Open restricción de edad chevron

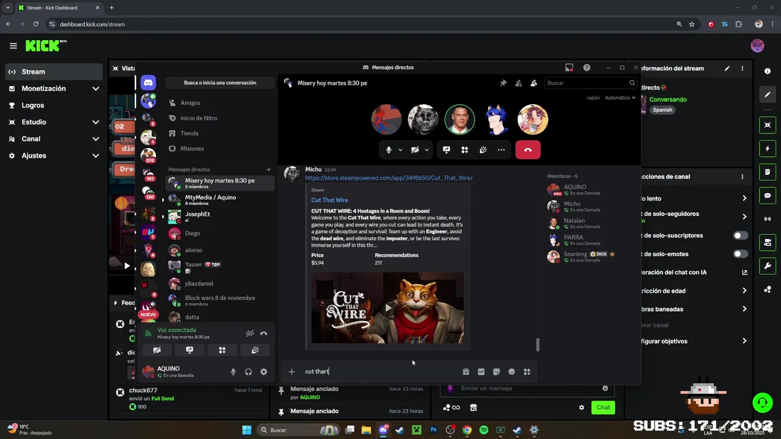point(744,291)
